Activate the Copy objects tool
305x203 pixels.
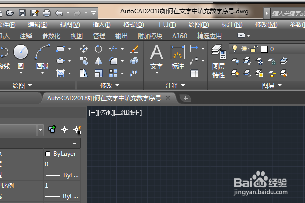click(84, 61)
